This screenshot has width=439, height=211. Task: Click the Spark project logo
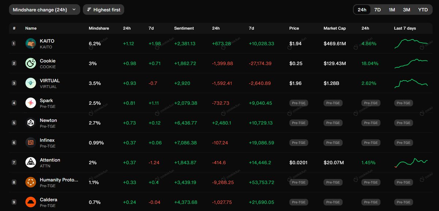point(31,103)
